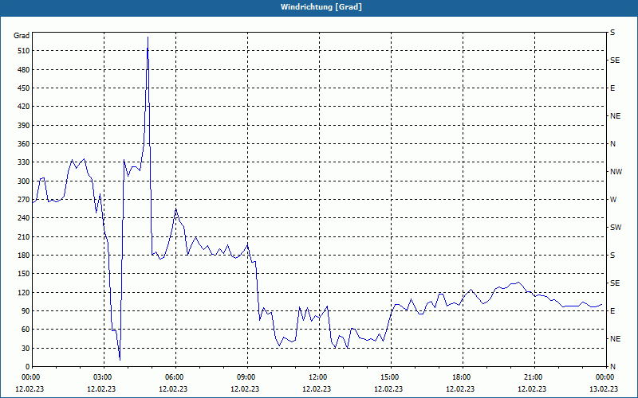Image resolution: width=638 pixels, height=398 pixels.
Task: Select the S compass label at the chart's upper border
Action: (612, 33)
